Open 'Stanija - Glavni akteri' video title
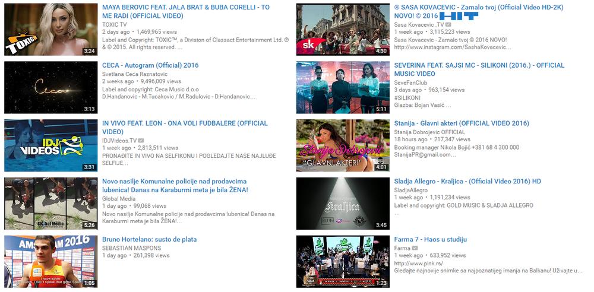 [x=461, y=123]
